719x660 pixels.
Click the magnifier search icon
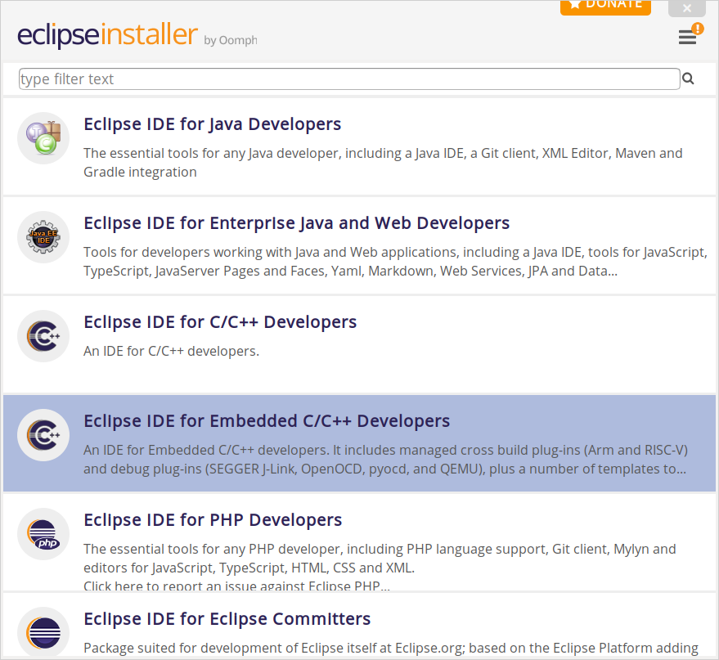coord(688,79)
